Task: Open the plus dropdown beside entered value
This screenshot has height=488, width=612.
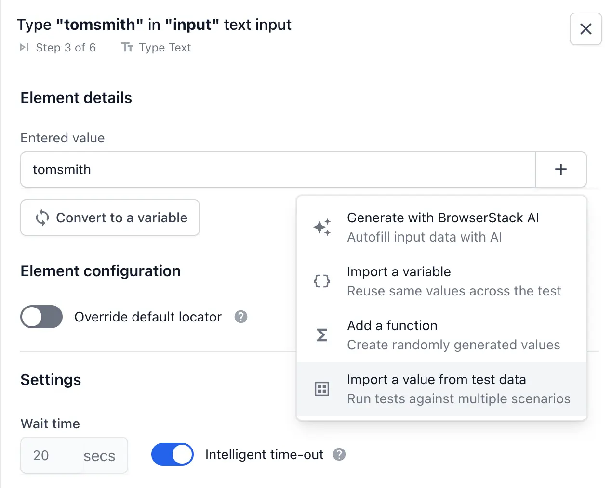Action: pos(560,169)
